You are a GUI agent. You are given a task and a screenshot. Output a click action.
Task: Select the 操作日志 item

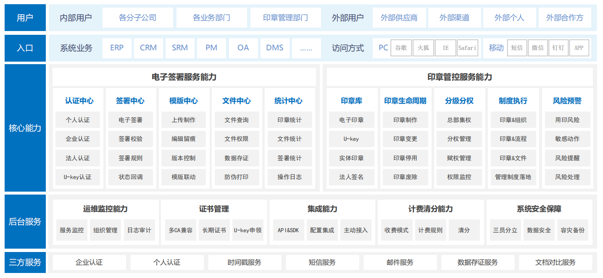coord(290,177)
